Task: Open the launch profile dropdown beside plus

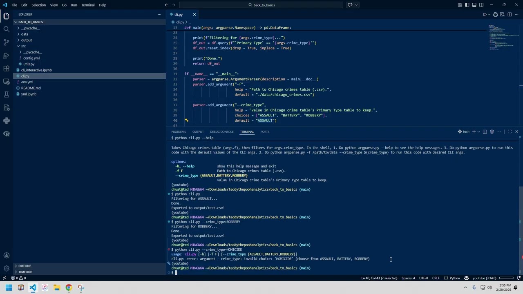Action: point(478,131)
